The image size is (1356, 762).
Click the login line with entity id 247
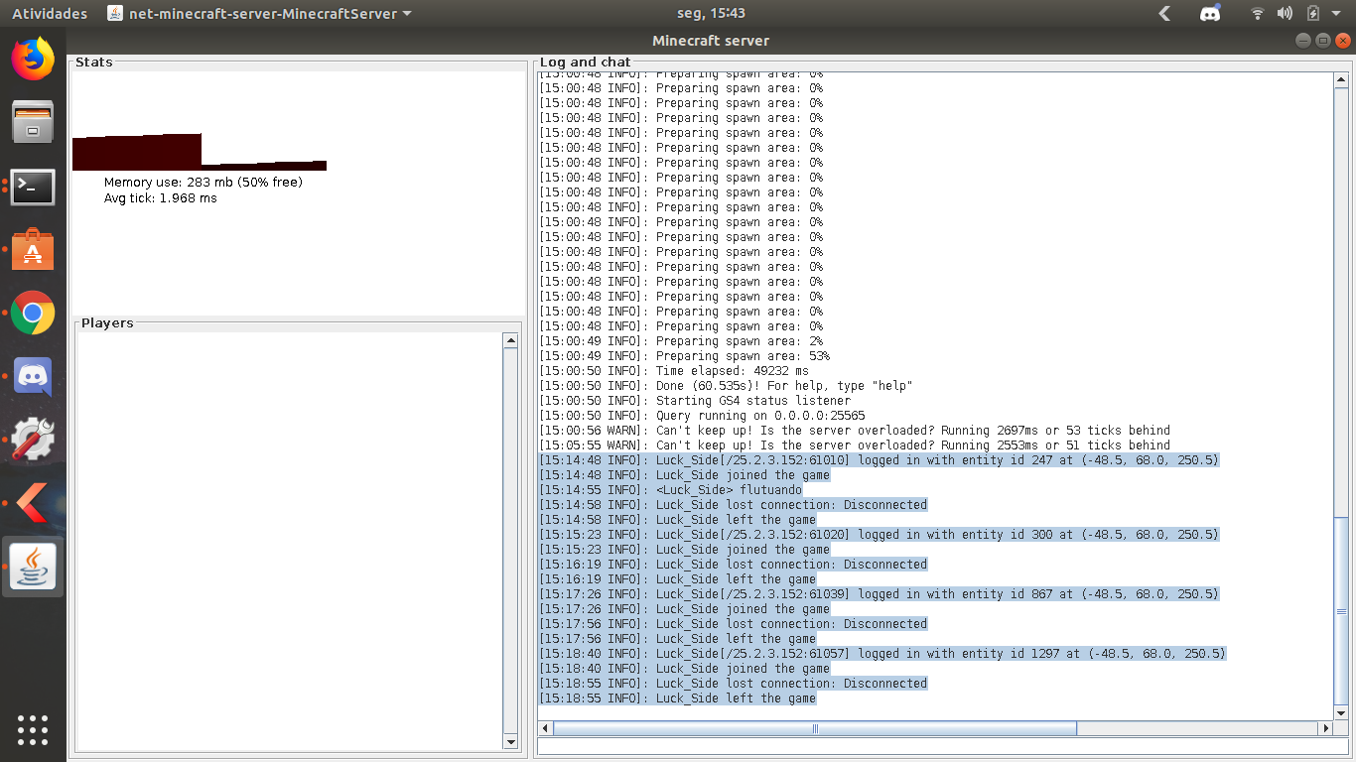click(x=879, y=460)
